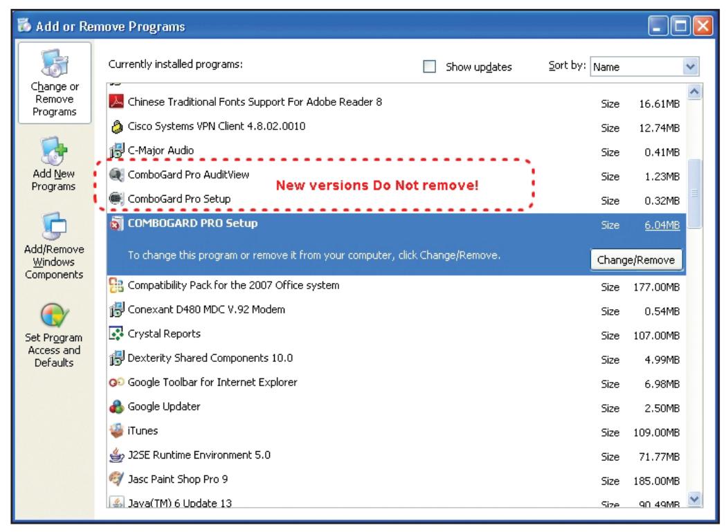Screen dimensions: 726x532
Task: Select the Google Updater entry
Action: [397, 407]
